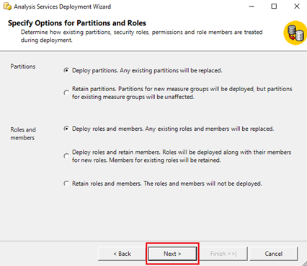Go back with the Back button
Viewport: 307px width, 266px height.
click(x=122, y=254)
